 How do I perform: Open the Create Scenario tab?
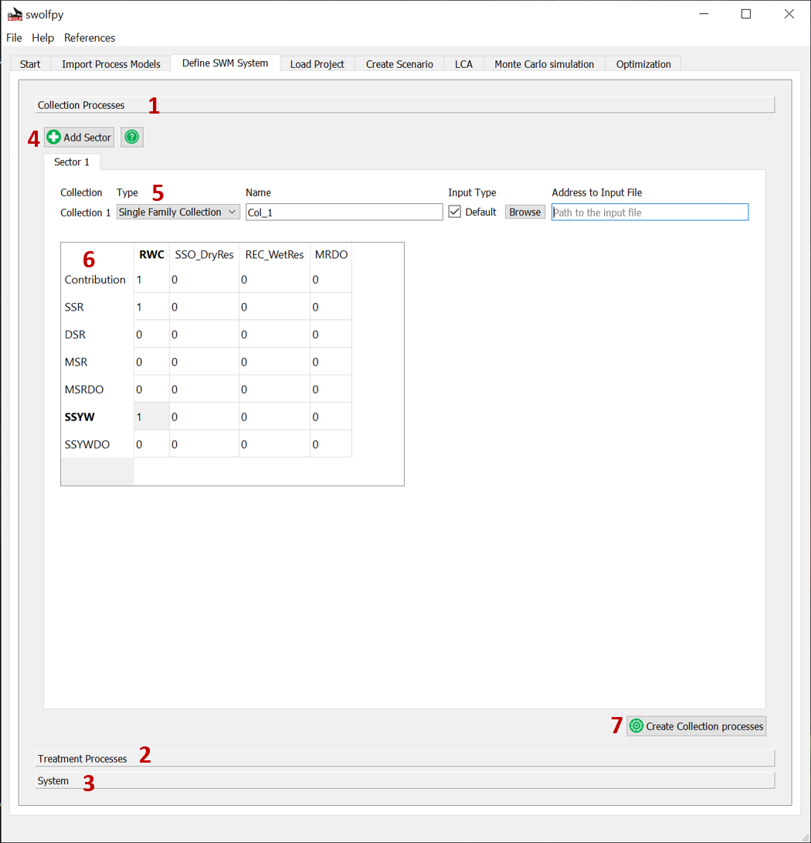click(x=399, y=64)
